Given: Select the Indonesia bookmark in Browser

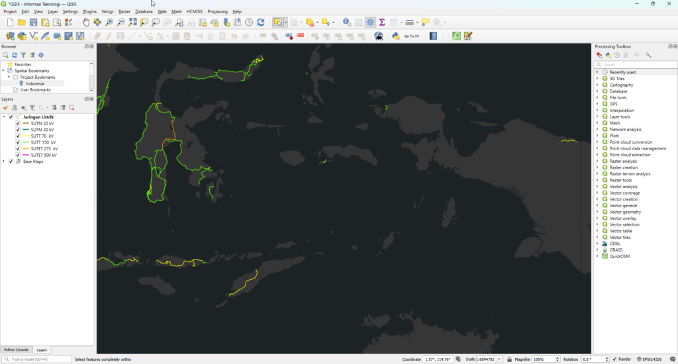Looking at the screenshot, I should [x=35, y=83].
